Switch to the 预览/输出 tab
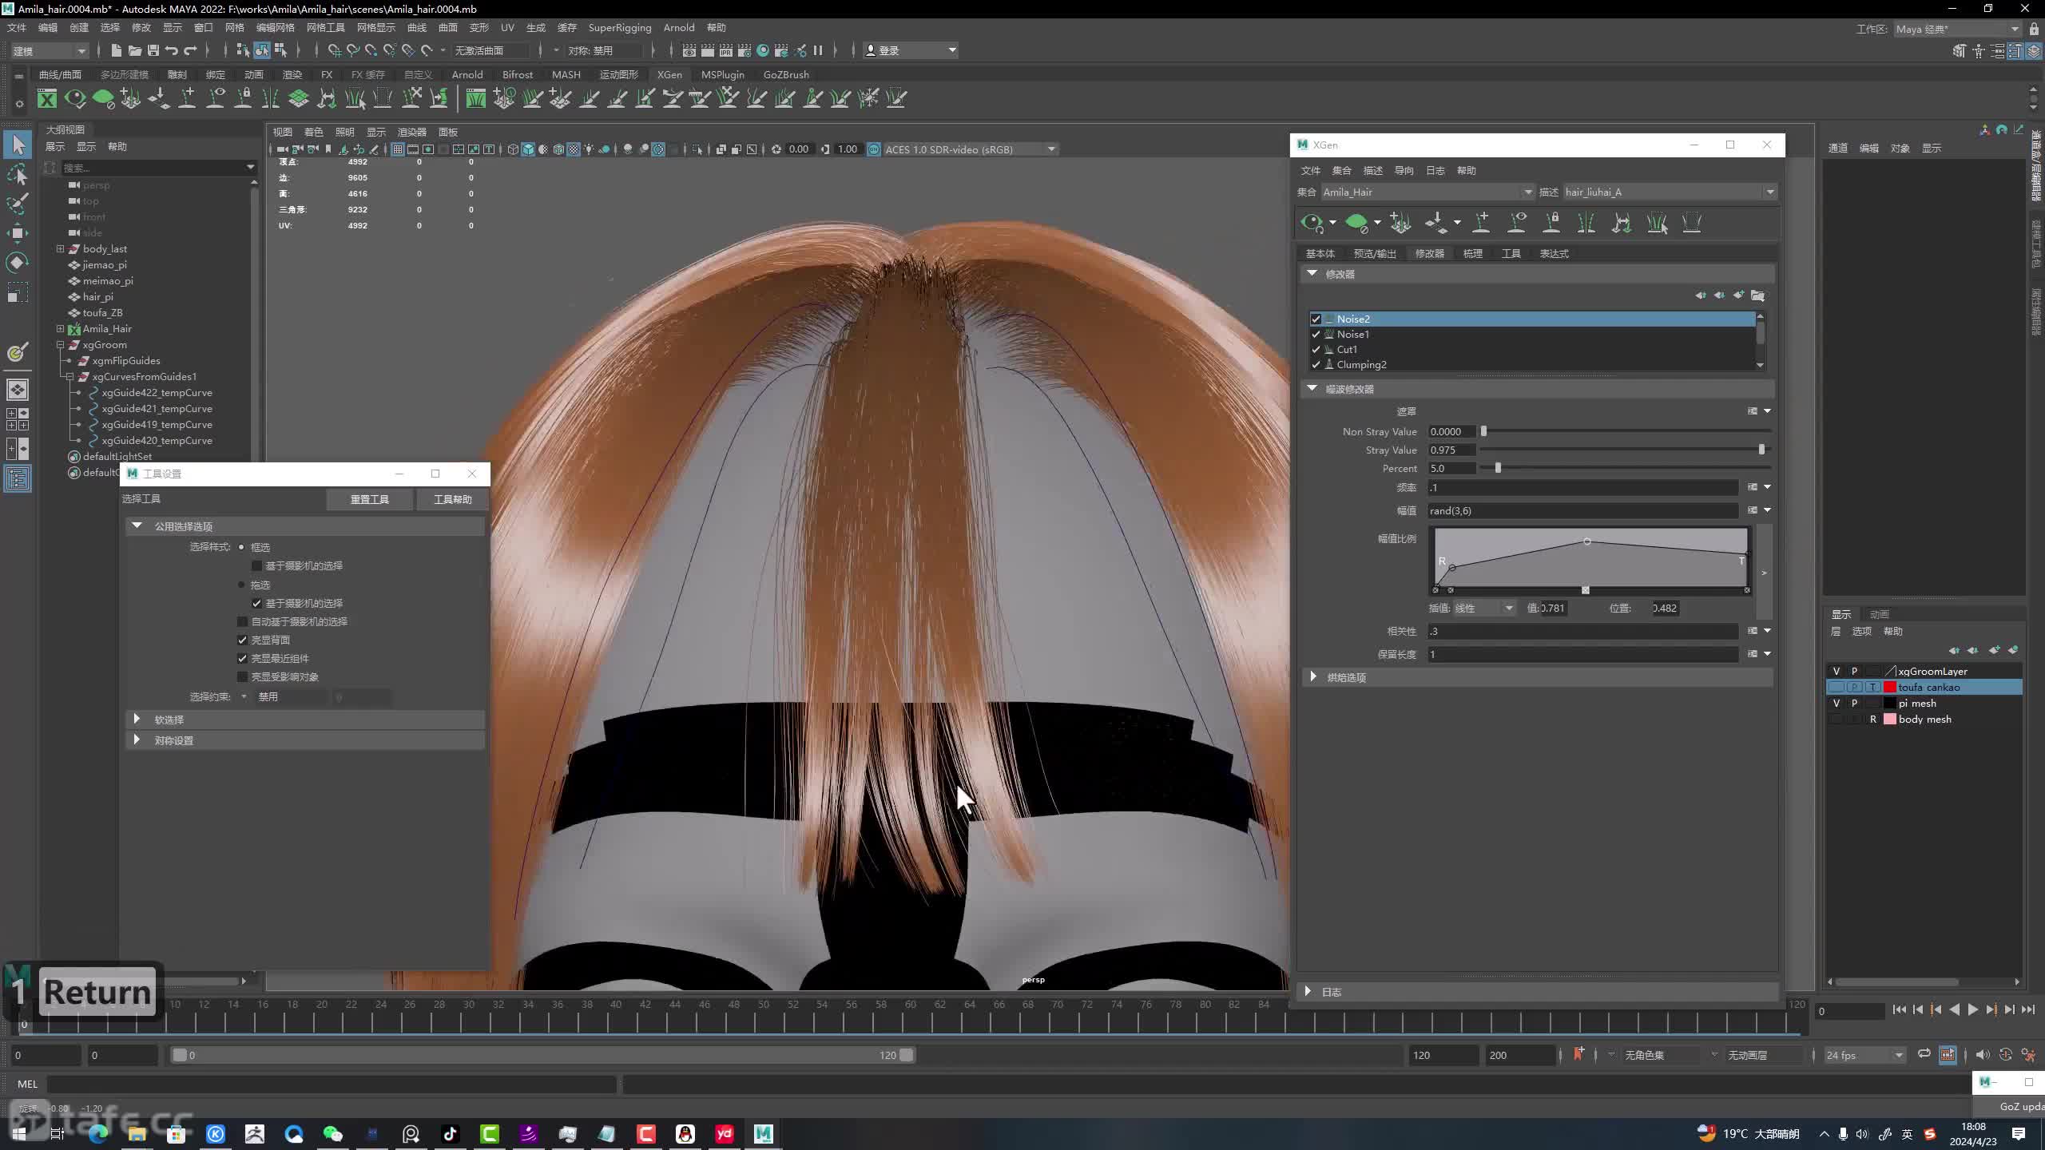The width and height of the screenshot is (2045, 1150). 1374,253
